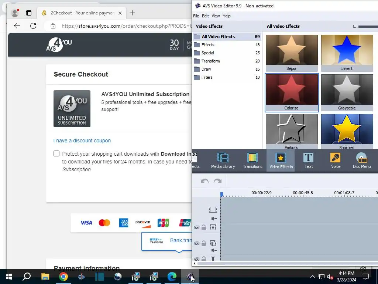The image size is (378, 284).
Task: Click the timeline playhead marker
Action: click(x=222, y=194)
